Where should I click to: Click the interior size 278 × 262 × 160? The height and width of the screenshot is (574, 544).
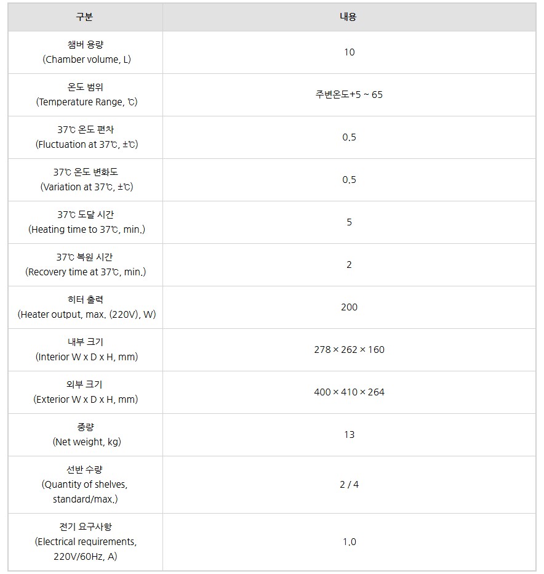tap(349, 350)
